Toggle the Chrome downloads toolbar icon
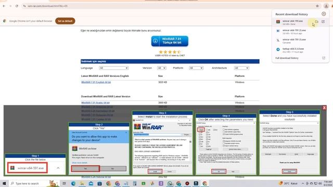 326,6
